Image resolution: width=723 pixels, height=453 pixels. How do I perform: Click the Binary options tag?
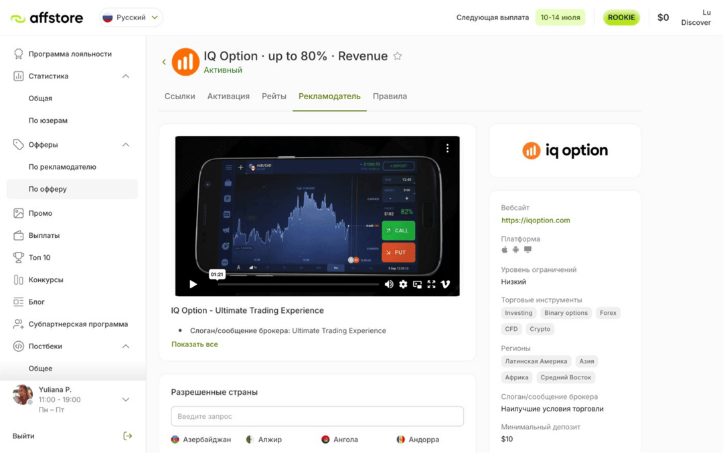566,313
